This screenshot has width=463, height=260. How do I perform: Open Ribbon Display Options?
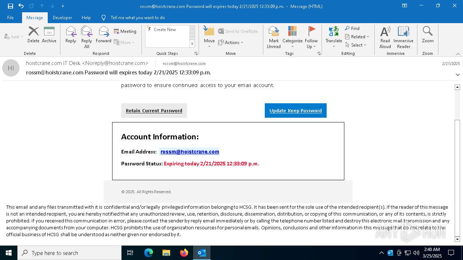point(404,6)
